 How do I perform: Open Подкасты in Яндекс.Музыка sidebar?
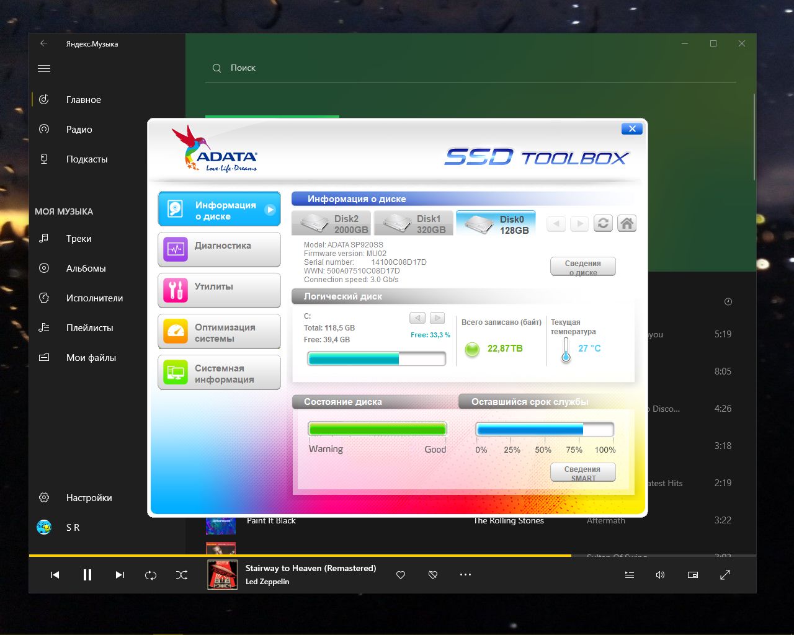(x=107, y=159)
